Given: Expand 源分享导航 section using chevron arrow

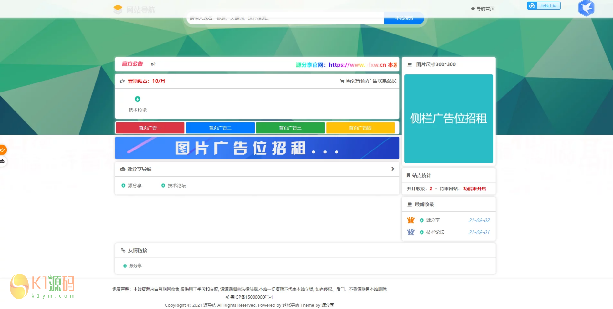Looking at the screenshot, I should [x=393, y=169].
